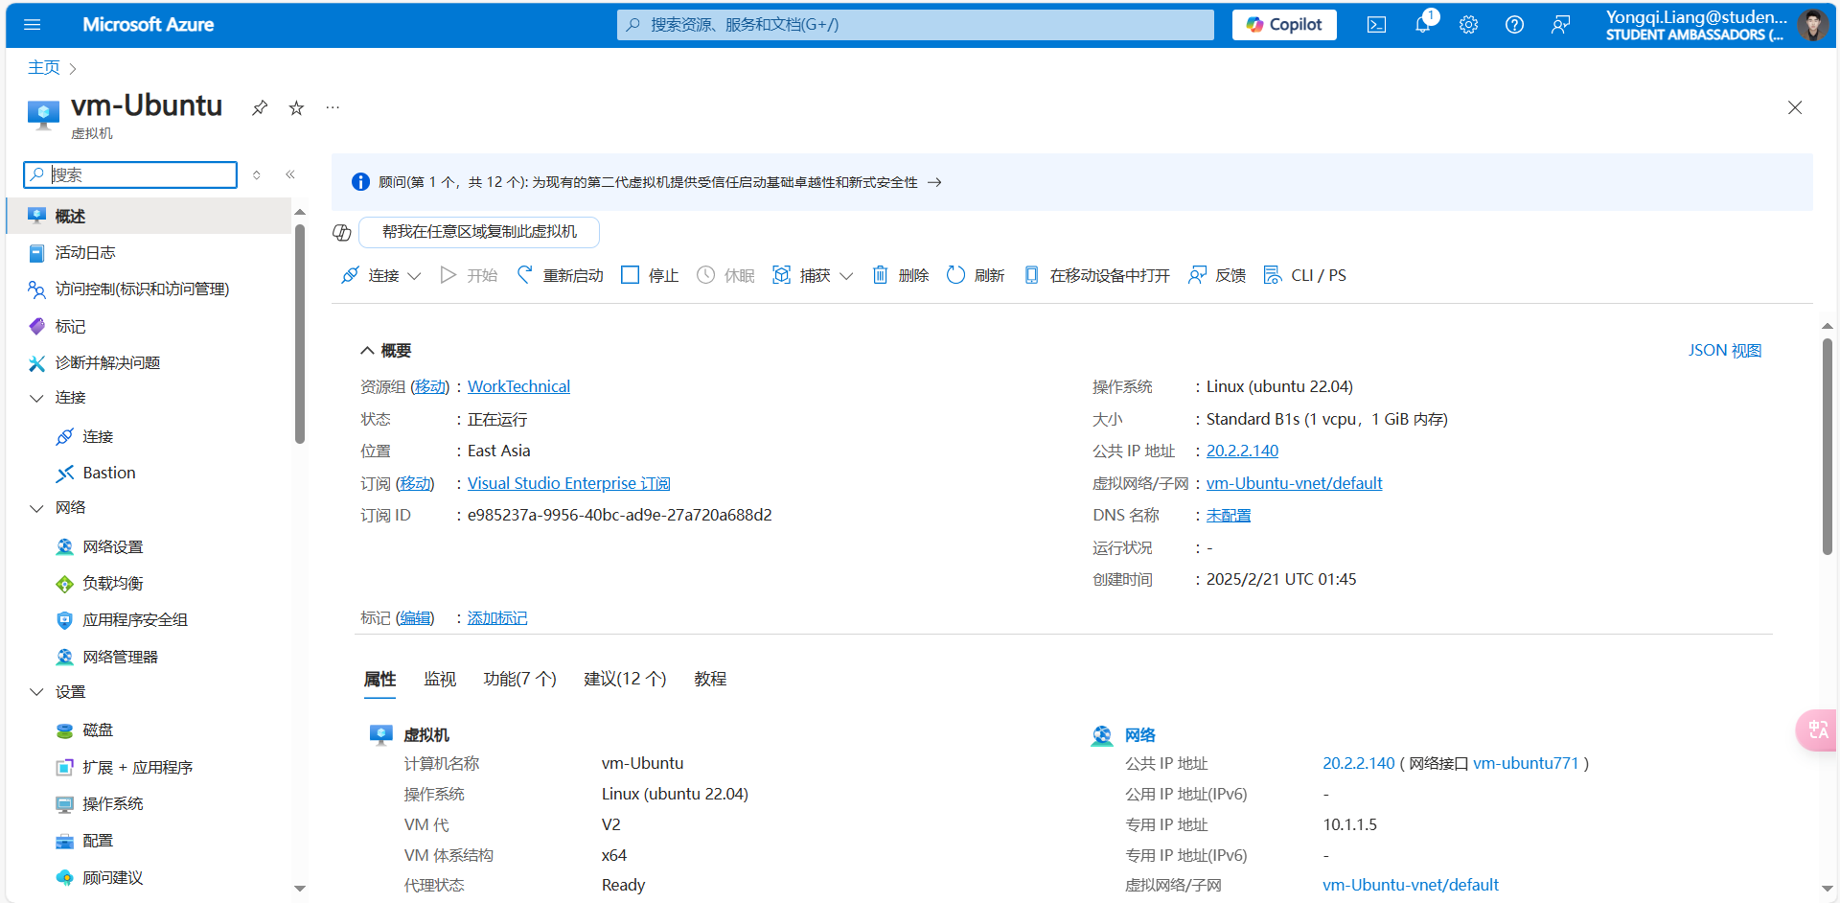Select 概述 in the sidebar
The width and height of the screenshot is (1840, 903).
click(x=149, y=216)
